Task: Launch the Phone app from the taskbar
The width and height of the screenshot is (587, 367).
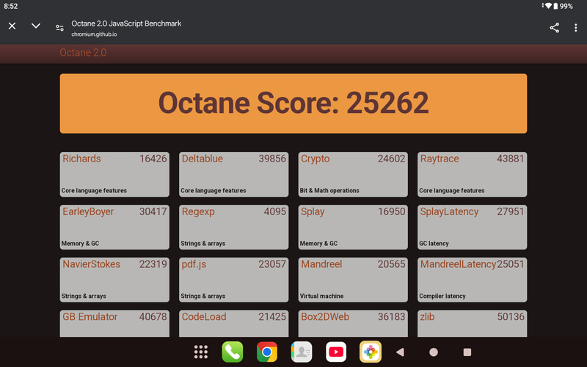Action: pos(233,352)
